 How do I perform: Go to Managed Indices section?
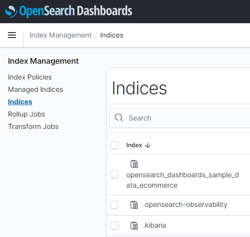[x=36, y=89]
